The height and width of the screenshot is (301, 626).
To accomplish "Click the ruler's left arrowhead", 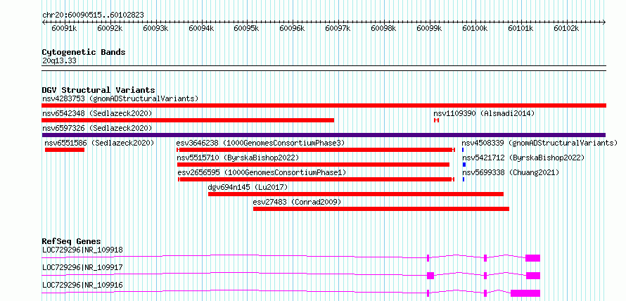I will (x=44, y=22).
